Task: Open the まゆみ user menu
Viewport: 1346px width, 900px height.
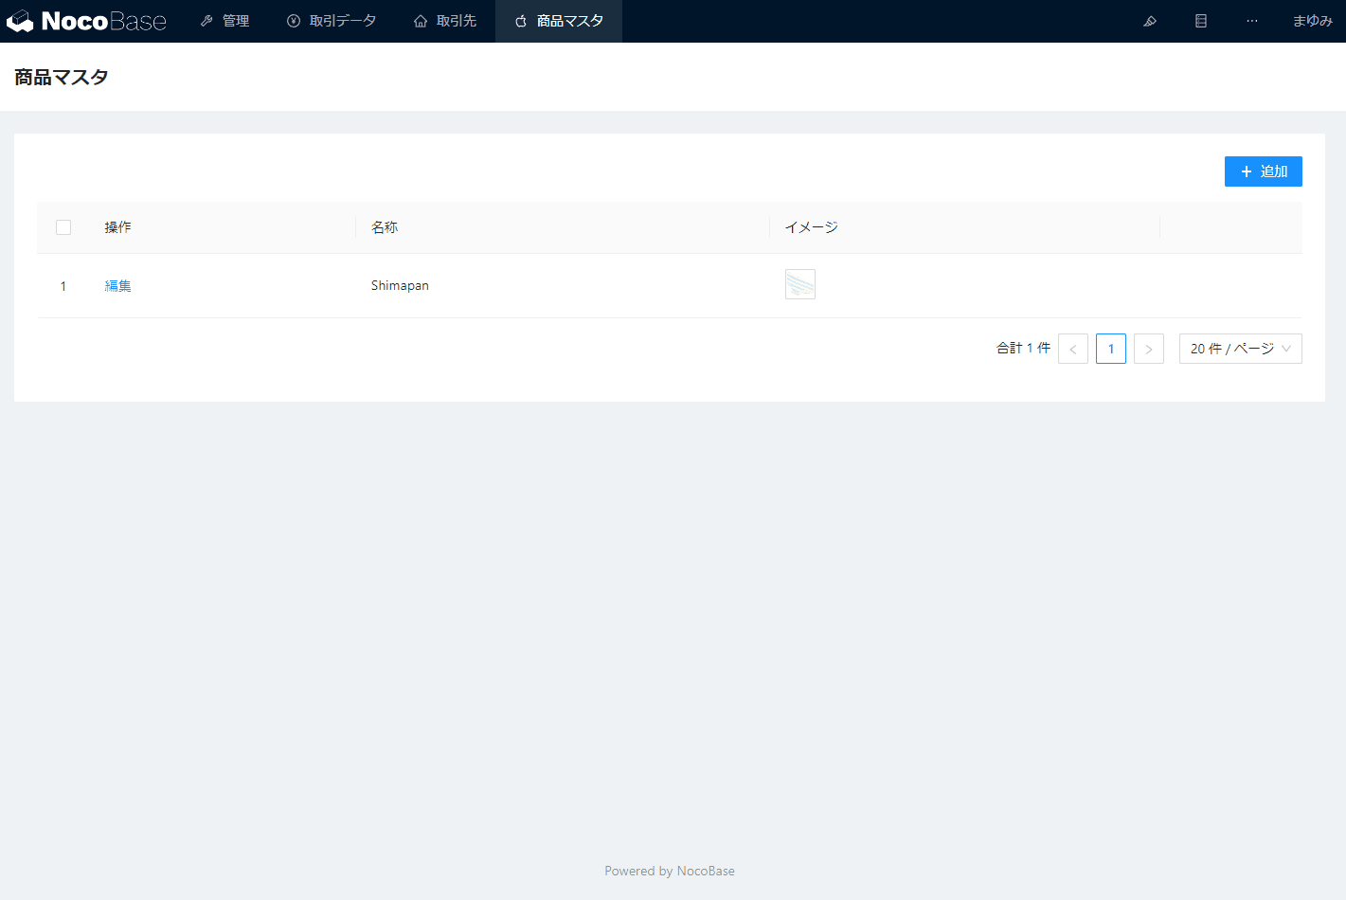Action: coord(1312,21)
